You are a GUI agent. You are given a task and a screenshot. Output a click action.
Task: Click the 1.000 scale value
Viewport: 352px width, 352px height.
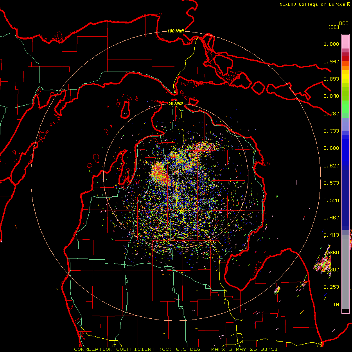[x=331, y=44]
